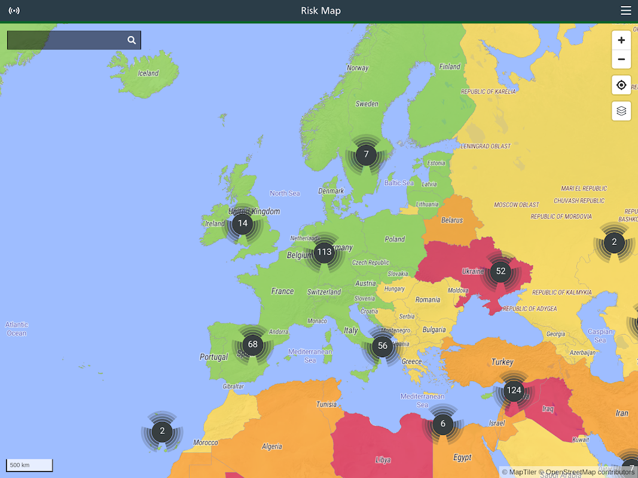
Task: Select the Egypt label
Action: coord(462,457)
